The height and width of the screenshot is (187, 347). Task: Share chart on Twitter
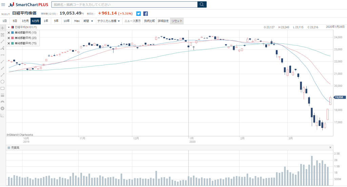(x=139, y=14)
